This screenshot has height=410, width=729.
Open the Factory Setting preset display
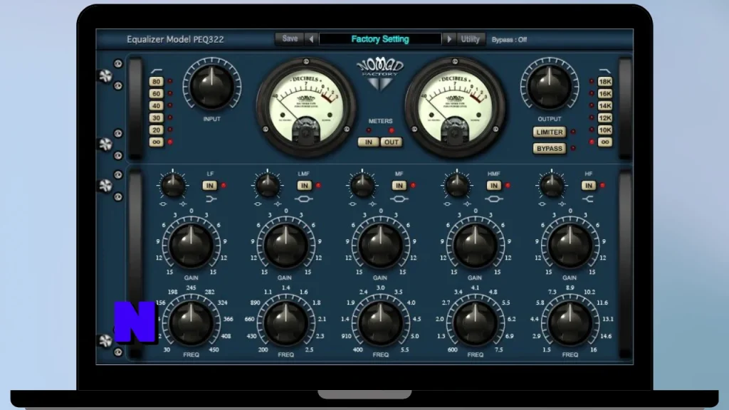(380, 39)
